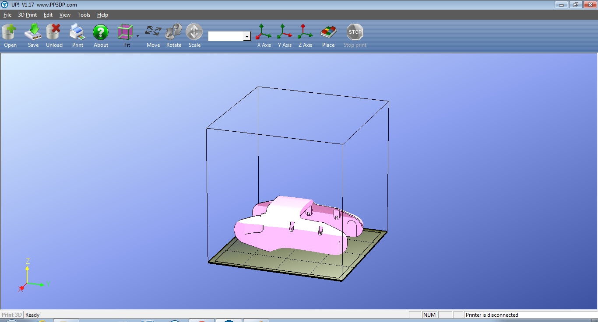Close the UP! window
Screen dimensions: 598x322
(x=589, y=4)
